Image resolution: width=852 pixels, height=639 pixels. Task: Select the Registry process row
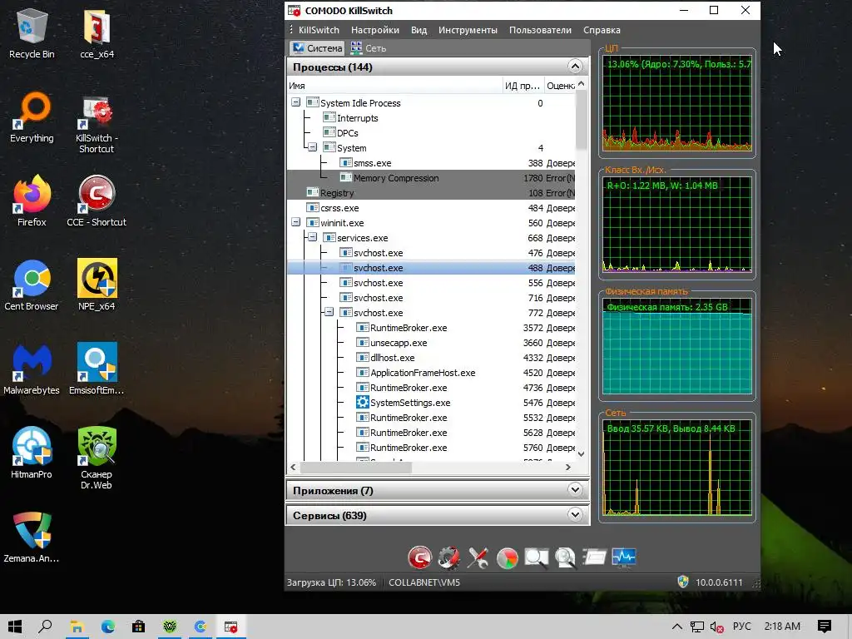[431, 193]
